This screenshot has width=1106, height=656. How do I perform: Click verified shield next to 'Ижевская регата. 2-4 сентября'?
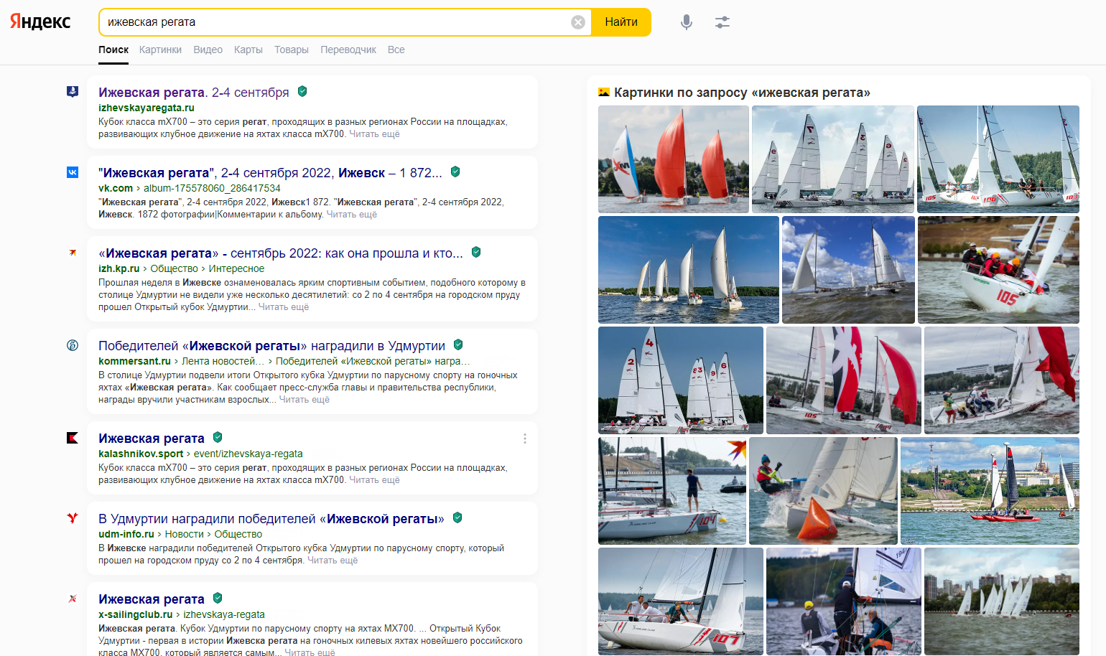click(302, 91)
